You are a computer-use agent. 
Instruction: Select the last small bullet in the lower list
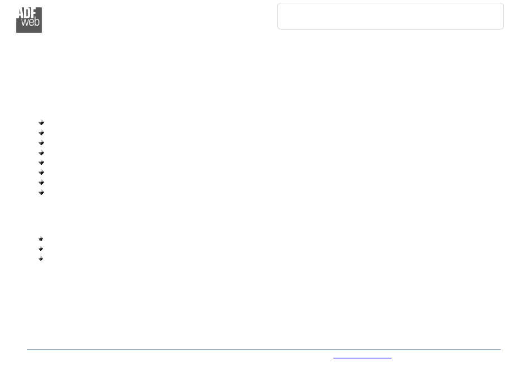point(41,259)
